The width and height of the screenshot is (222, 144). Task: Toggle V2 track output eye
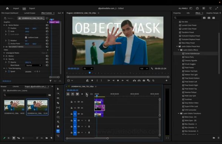point(82,108)
